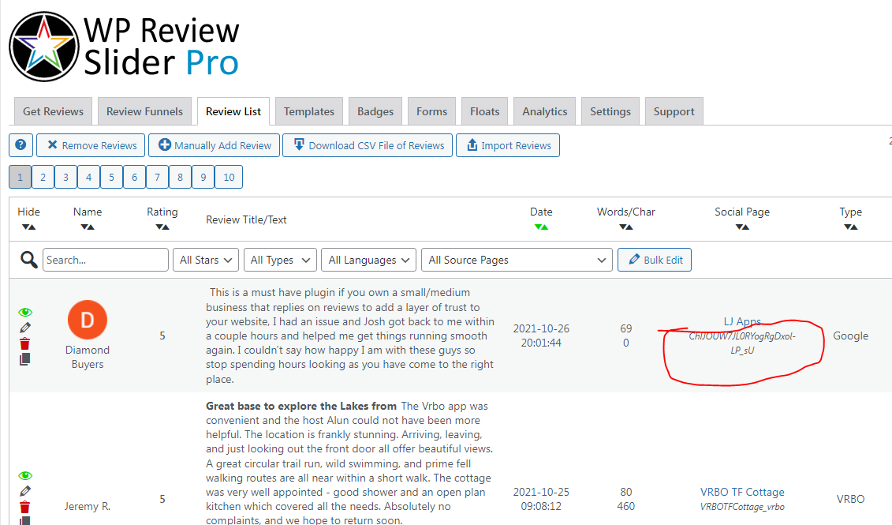The width and height of the screenshot is (892, 525).
Task: Go to pagination page 10
Action: [x=229, y=177]
